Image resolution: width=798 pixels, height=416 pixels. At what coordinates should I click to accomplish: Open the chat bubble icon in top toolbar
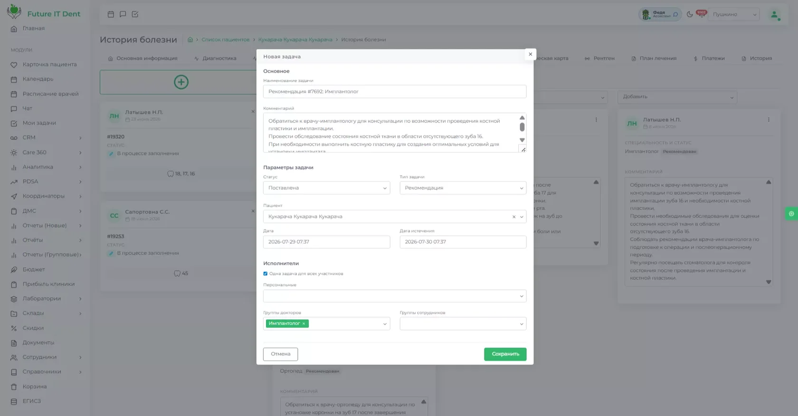(123, 14)
